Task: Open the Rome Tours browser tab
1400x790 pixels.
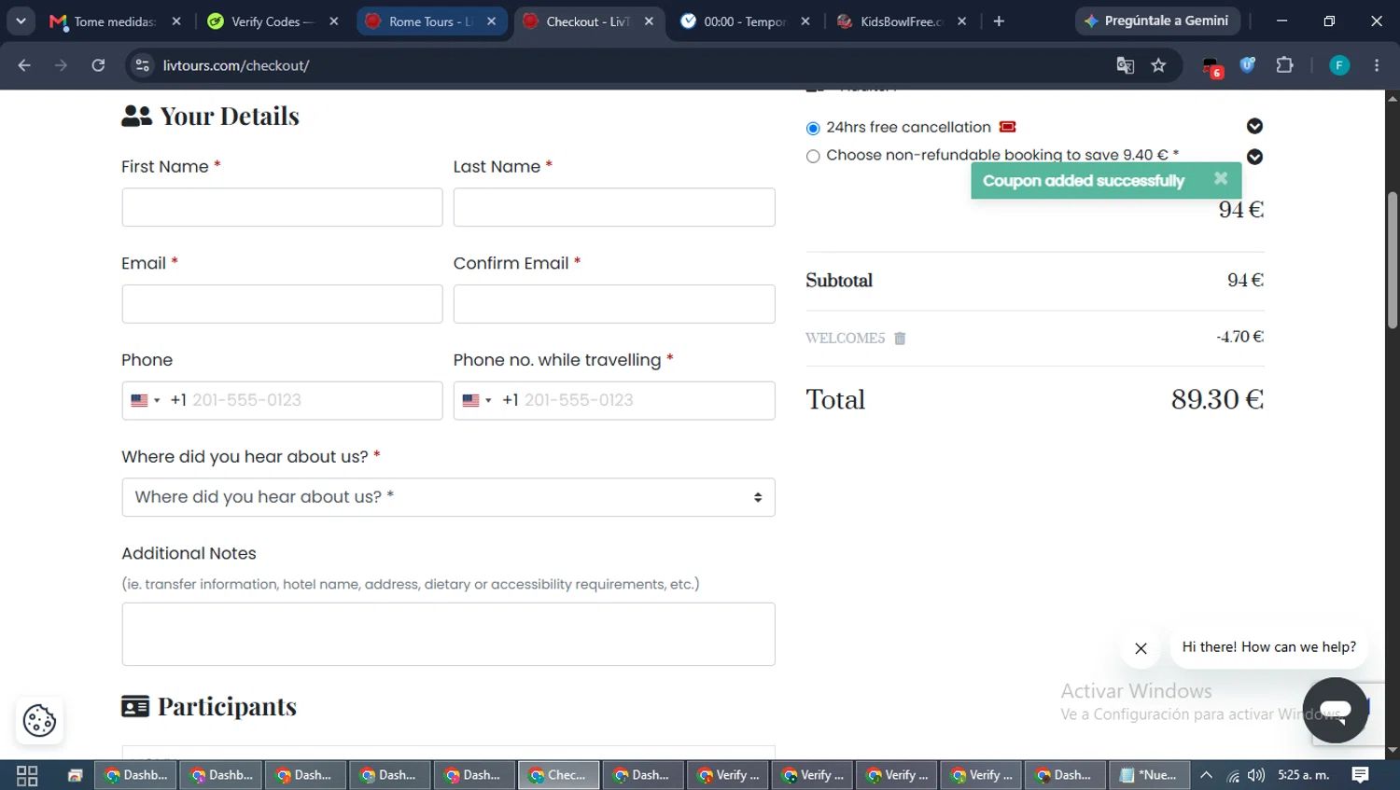Action: pos(429,21)
